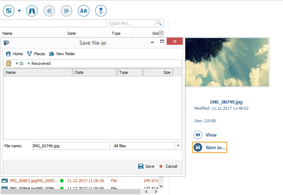Toggle the AB case-sensitivity icon
Viewport: 283px width, 195px height.
[x=84, y=11]
